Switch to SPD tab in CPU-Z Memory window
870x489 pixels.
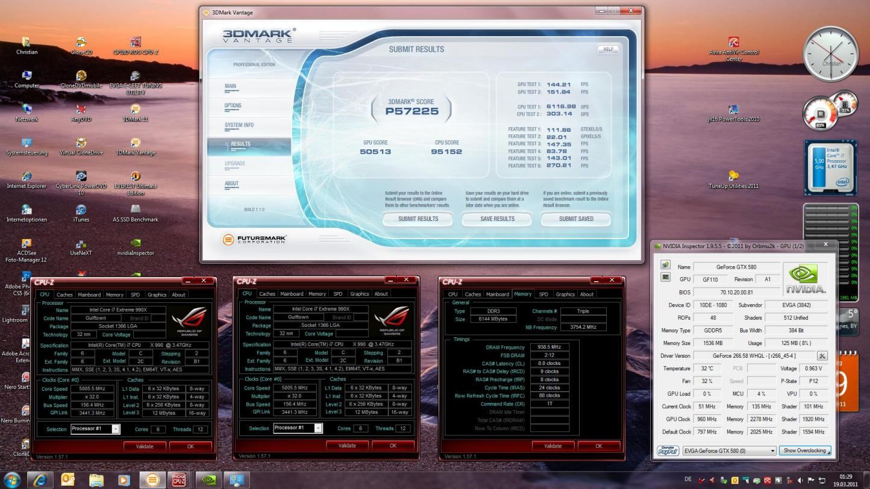[543, 294]
